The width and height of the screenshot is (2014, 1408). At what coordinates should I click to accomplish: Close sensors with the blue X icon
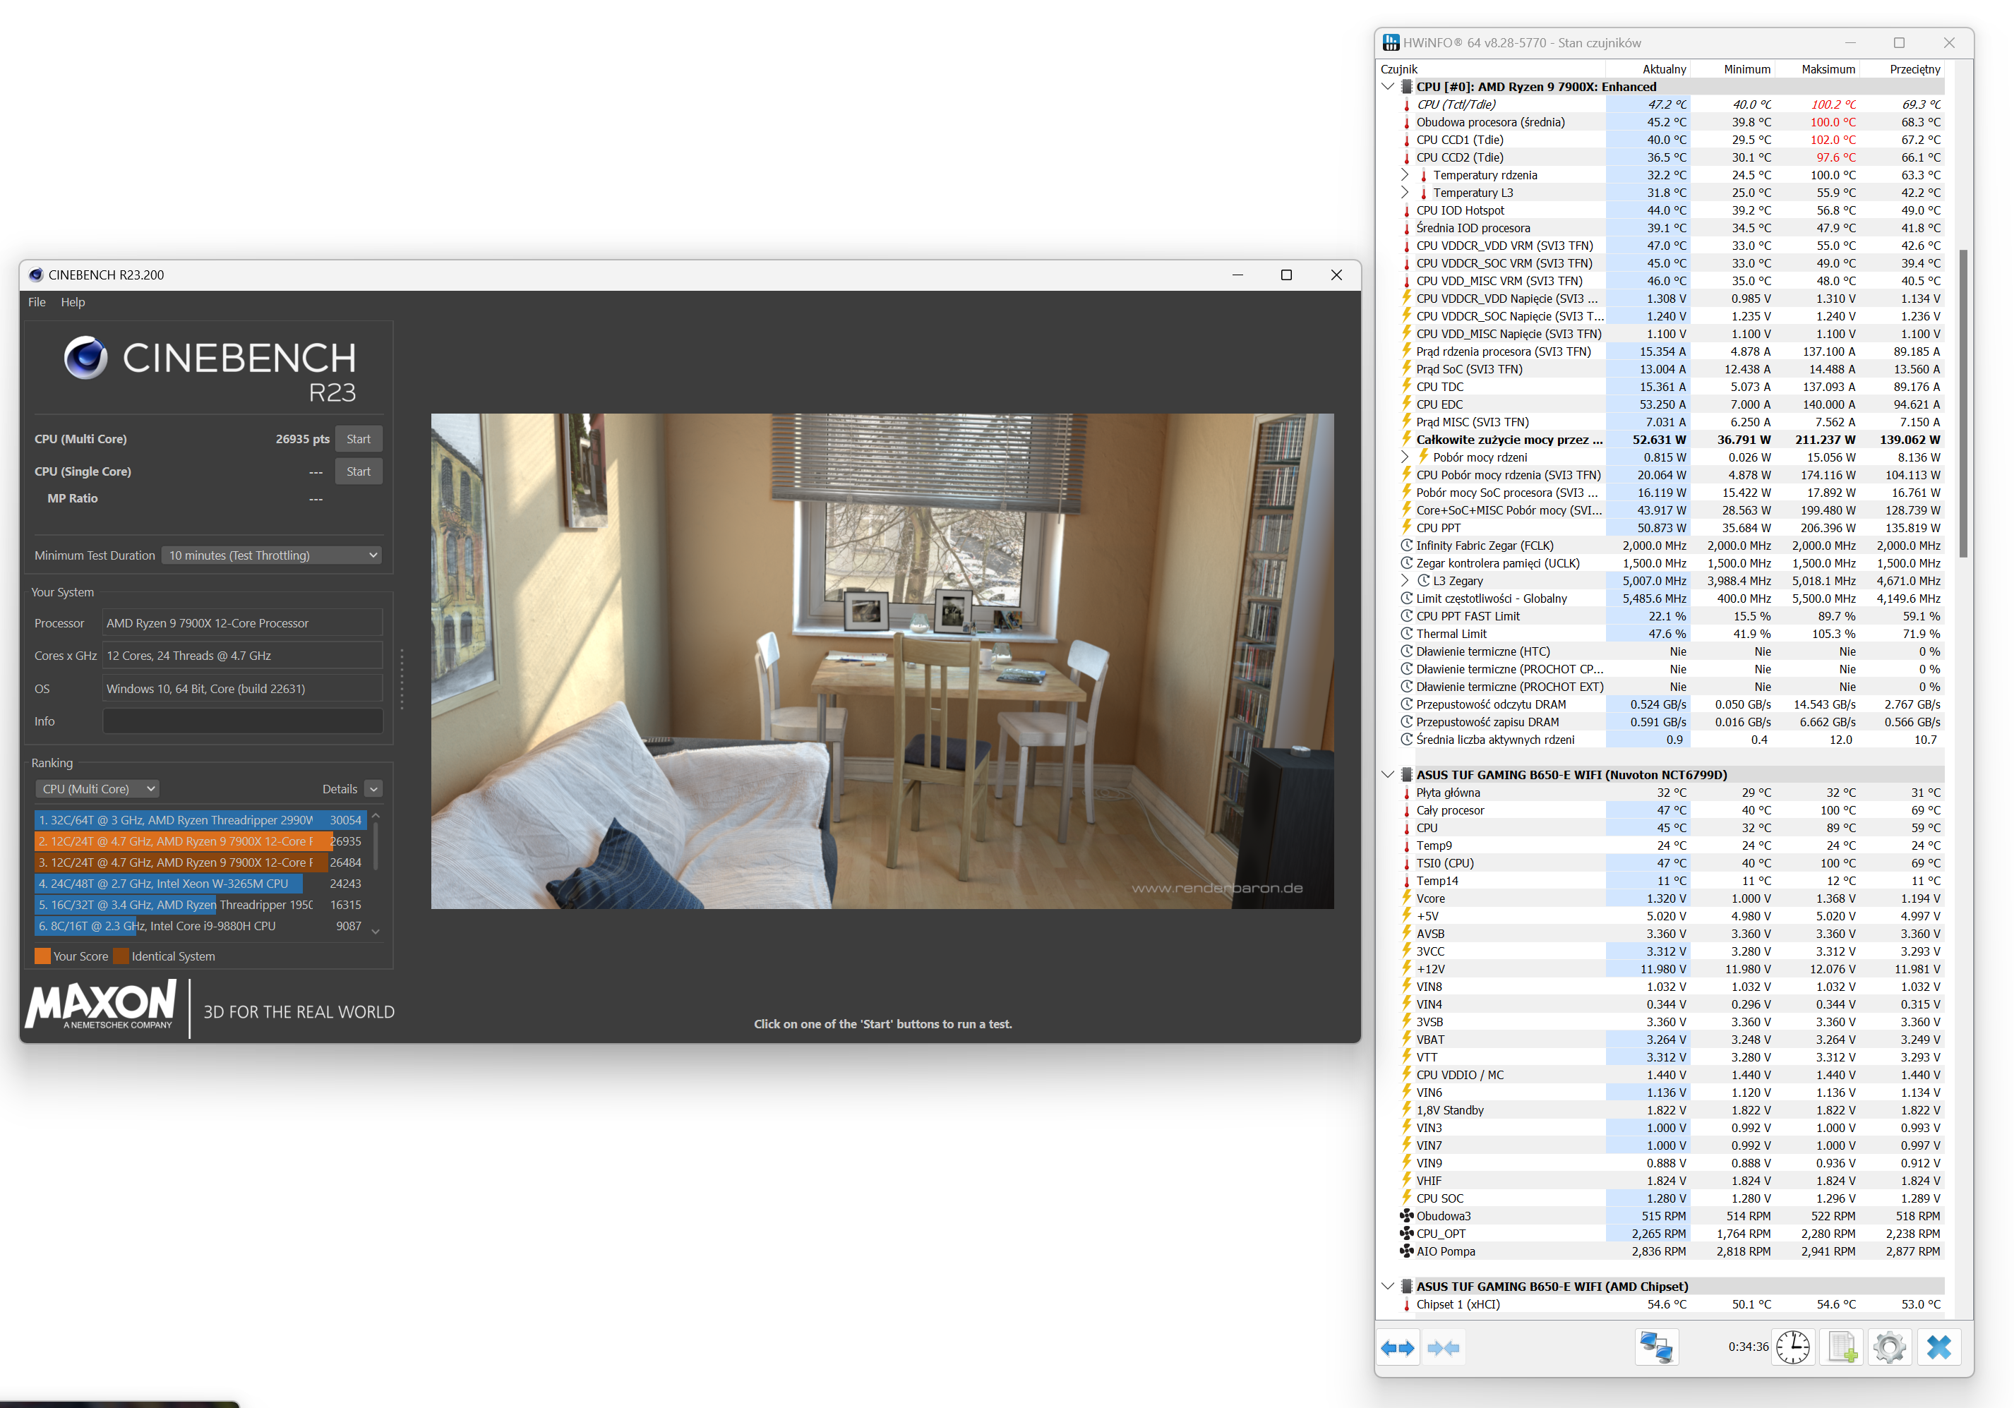(1938, 1347)
